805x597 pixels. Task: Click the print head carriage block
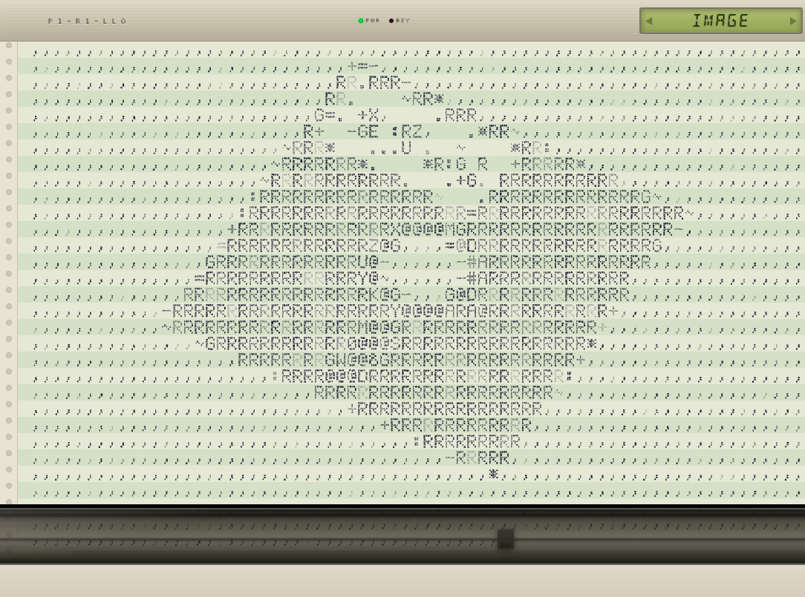point(506,539)
